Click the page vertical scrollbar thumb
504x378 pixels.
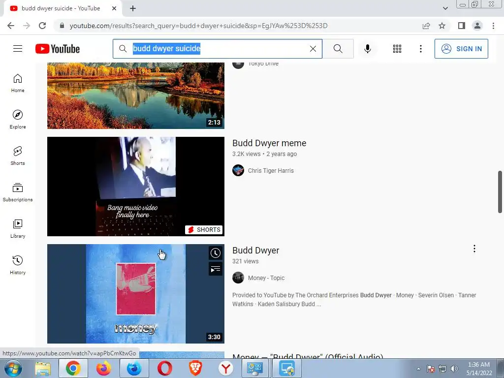[500, 192]
